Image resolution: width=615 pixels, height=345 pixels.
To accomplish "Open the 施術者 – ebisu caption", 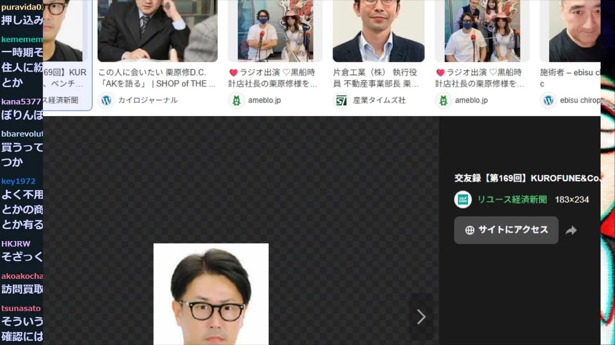I will click(x=570, y=78).
